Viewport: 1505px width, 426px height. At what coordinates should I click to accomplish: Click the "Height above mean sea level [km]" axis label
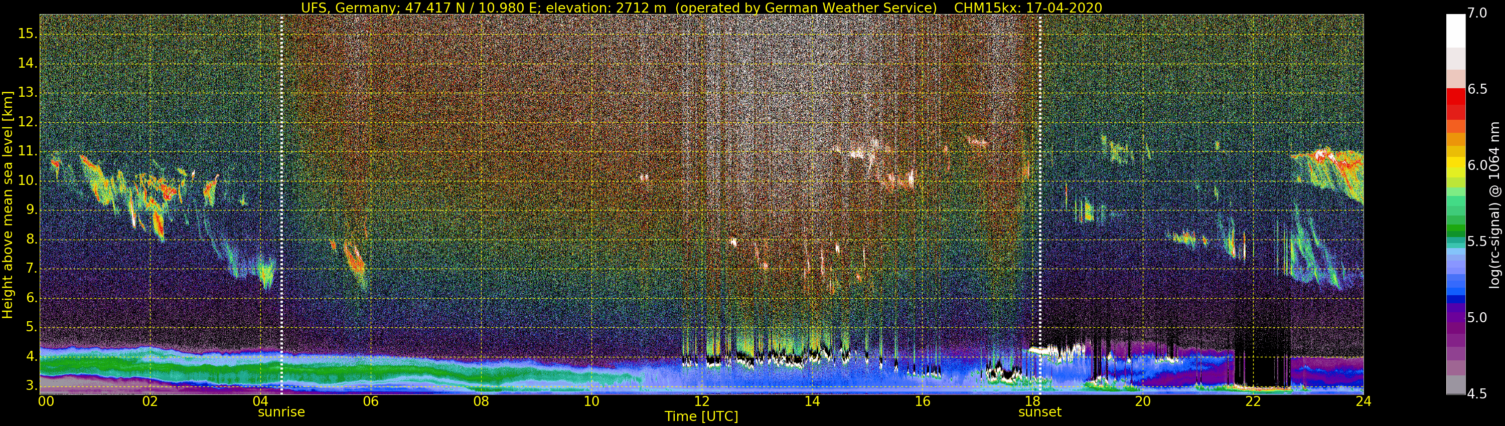(x=8, y=205)
